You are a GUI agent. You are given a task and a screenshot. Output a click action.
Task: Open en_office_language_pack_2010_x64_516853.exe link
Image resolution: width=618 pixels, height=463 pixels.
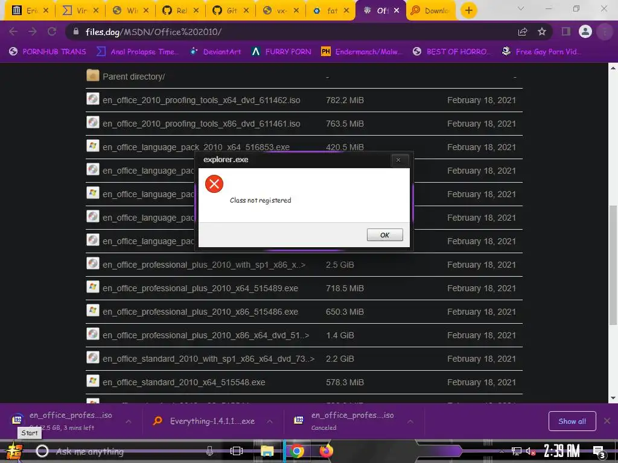[x=196, y=147]
